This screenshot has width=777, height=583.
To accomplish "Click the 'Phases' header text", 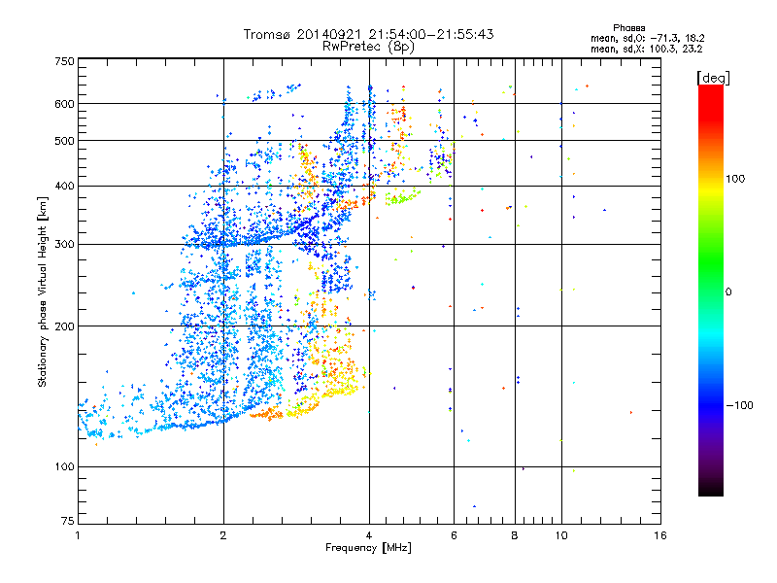I will coord(629,28).
